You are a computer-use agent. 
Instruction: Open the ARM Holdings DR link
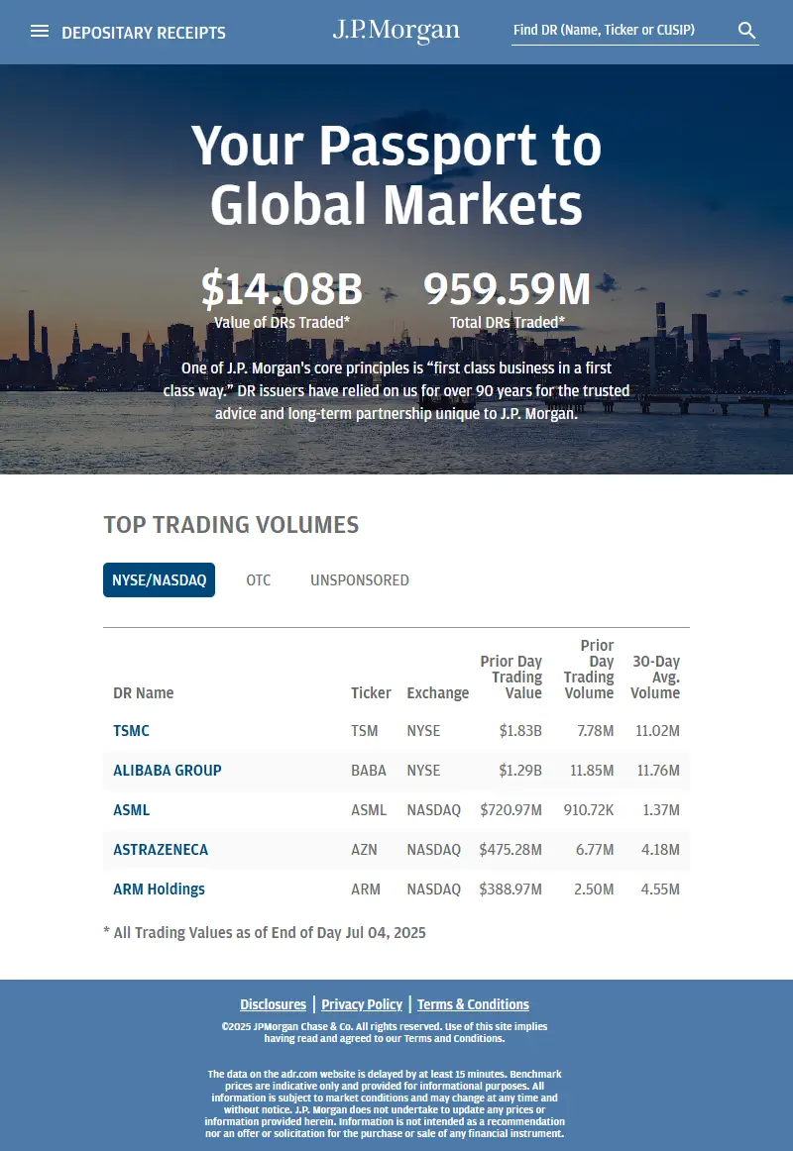click(x=159, y=889)
